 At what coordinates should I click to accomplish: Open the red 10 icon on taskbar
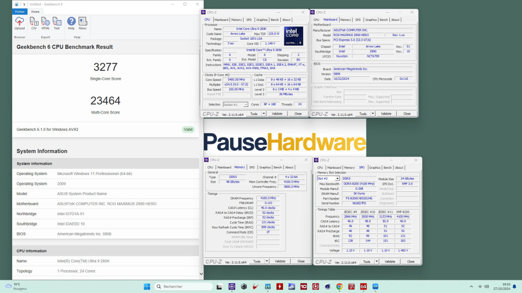[304, 287]
